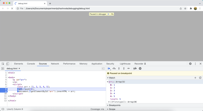Switch to the Console tab

[x=31, y=64]
